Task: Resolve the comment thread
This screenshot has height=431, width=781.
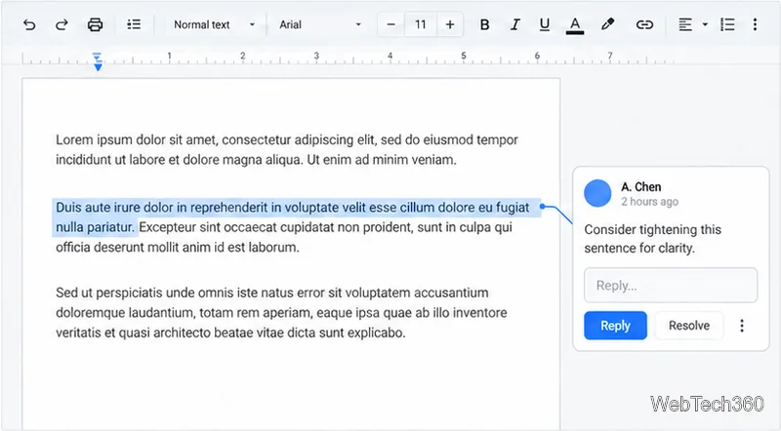Action: (689, 326)
